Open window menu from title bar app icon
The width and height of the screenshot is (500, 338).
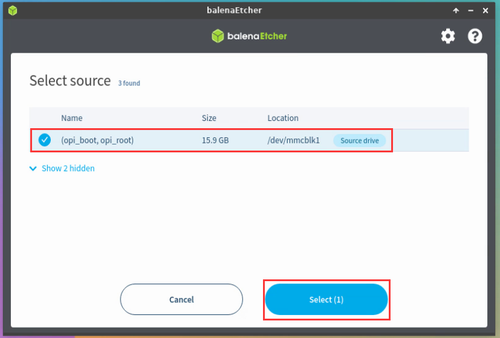click(x=12, y=10)
